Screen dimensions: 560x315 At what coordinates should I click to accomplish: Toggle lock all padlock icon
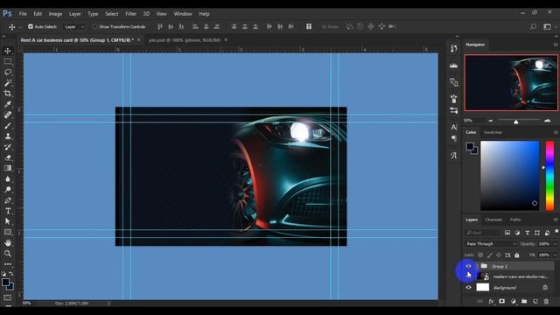pyautogui.click(x=517, y=255)
